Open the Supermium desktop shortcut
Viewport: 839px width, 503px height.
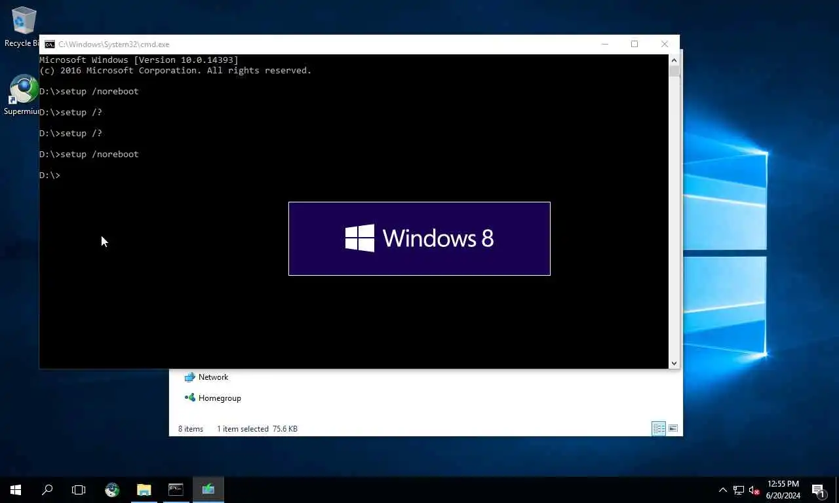point(24,96)
